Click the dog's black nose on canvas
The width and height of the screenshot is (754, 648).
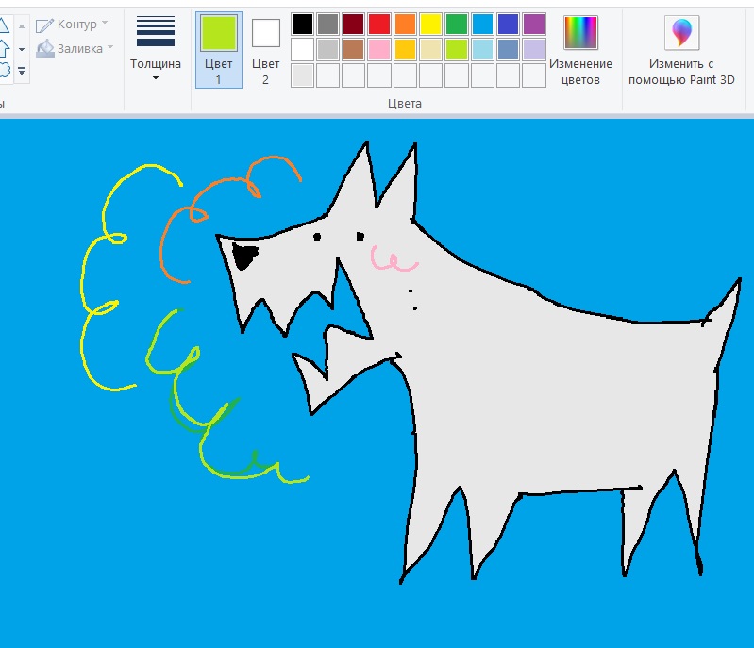[245, 256]
